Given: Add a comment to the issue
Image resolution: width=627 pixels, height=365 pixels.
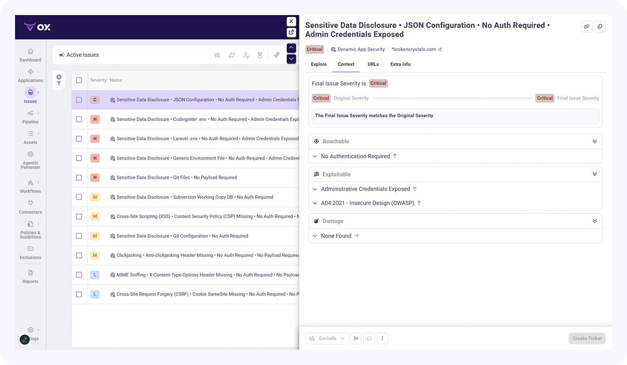Looking at the screenshot, I should [x=369, y=338].
